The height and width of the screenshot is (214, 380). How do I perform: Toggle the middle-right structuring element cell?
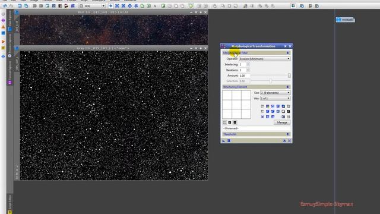[246, 105]
